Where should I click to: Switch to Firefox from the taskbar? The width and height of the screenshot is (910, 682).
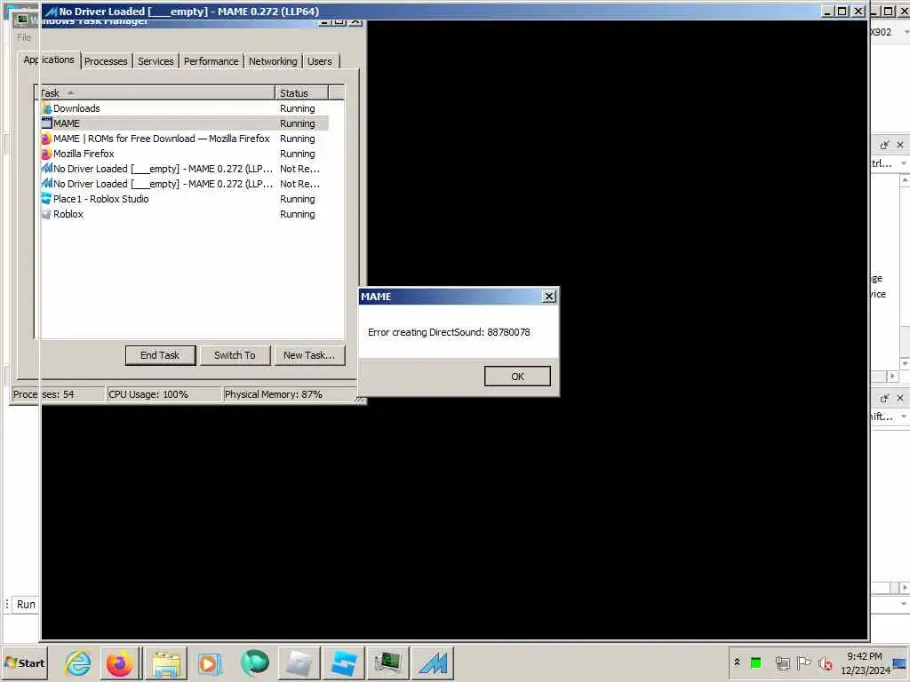tap(120, 662)
